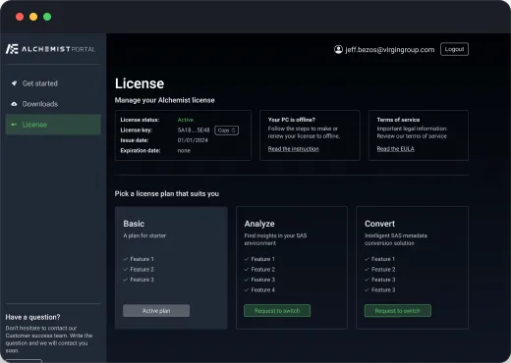Click the red close window button
Viewport: 511px width, 363px height.
click(x=20, y=17)
